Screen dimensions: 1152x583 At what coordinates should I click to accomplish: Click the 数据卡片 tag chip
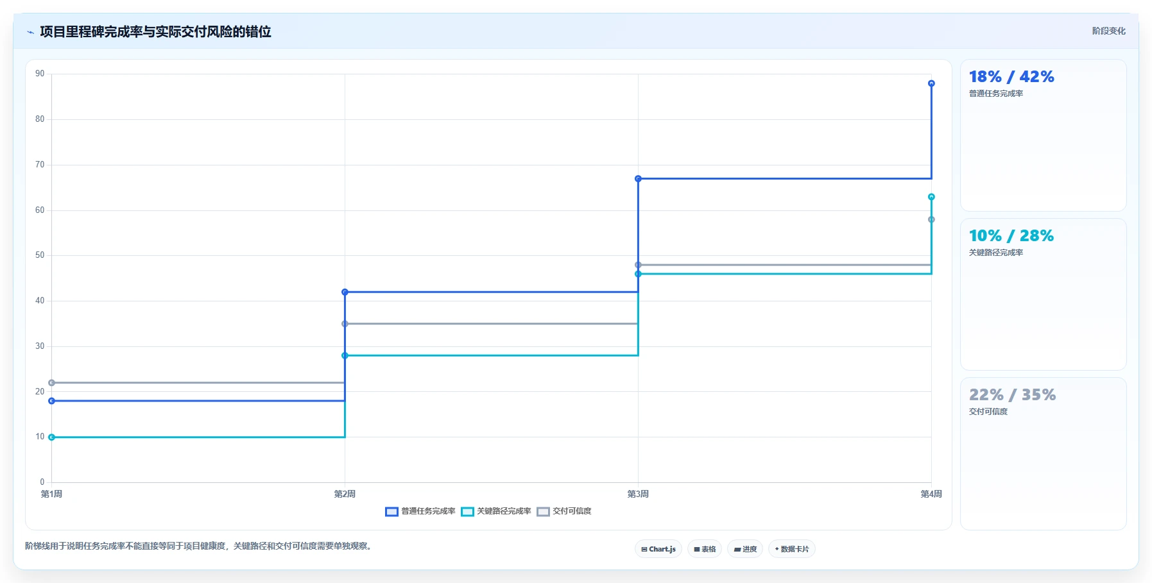[792, 549]
